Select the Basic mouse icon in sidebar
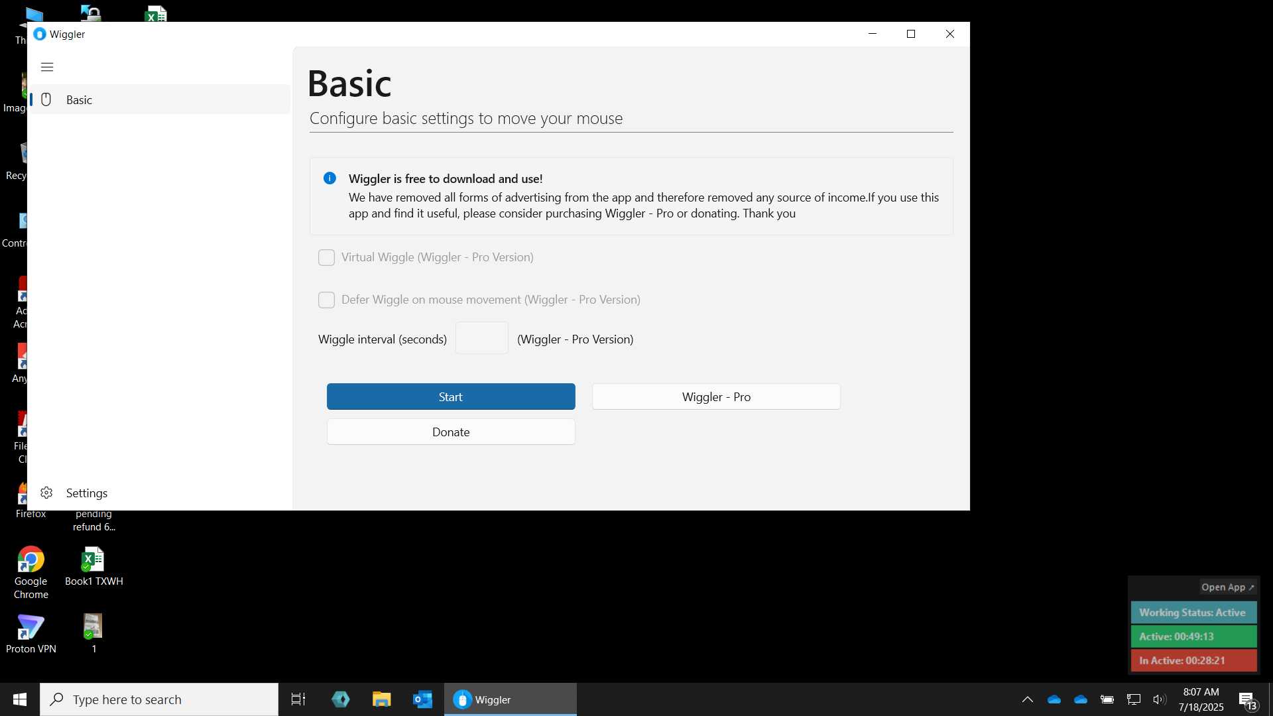The height and width of the screenshot is (716, 1273). pyautogui.click(x=46, y=99)
